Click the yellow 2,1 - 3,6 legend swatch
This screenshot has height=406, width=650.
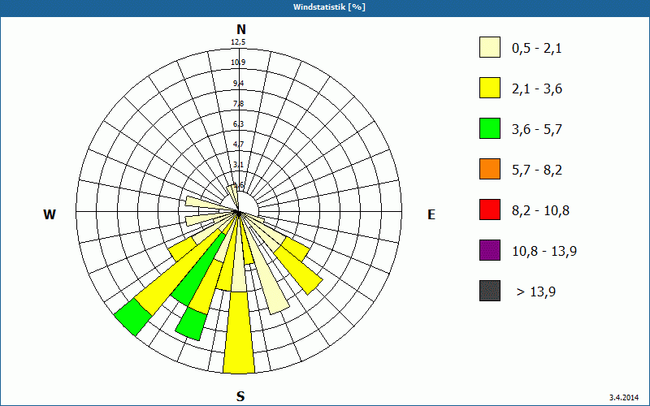pyautogui.click(x=490, y=88)
